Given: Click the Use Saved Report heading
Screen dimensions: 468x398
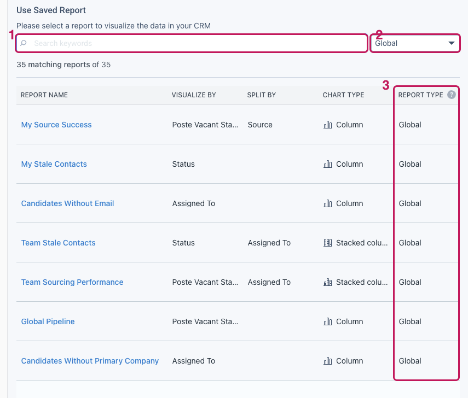Looking at the screenshot, I should click(x=51, y=10).
